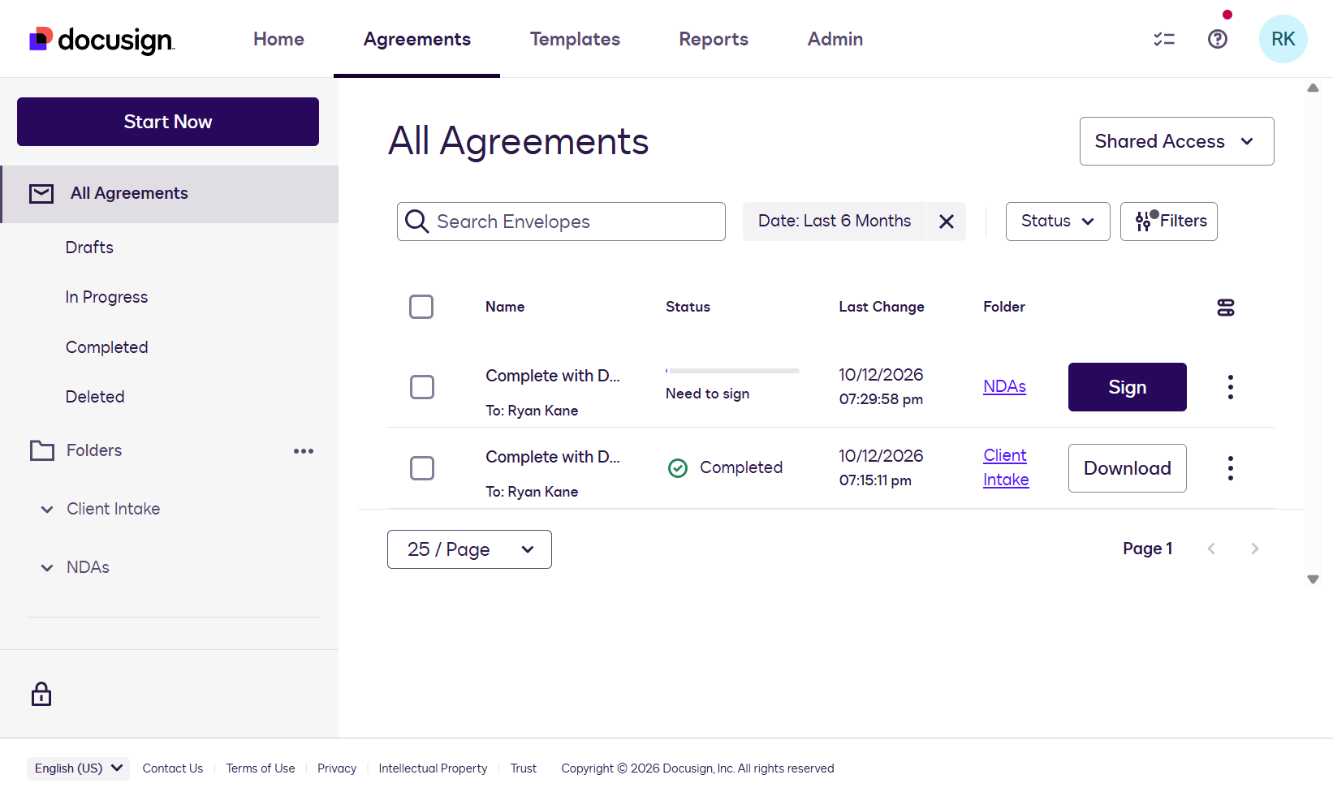Viewport: 1333px width, 792px height.
Task: Go to previous page arrow
Action: 1211,549
